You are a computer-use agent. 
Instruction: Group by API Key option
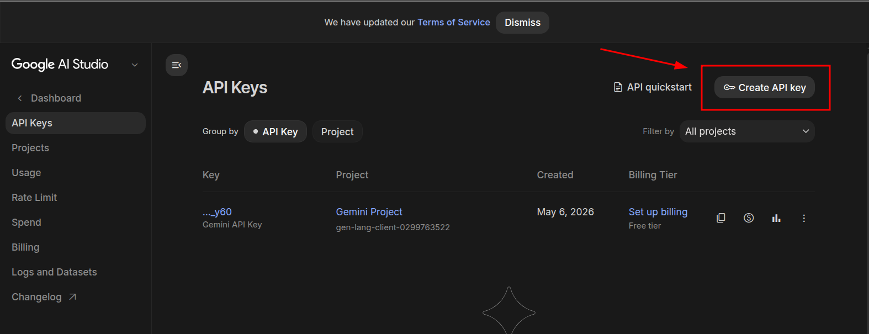[x=275, y=131]
